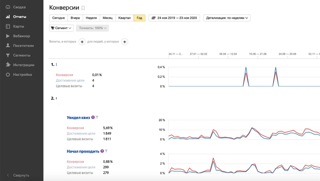
Task: Bookmark the Конверсии report
Action: (x=83, y=8)
